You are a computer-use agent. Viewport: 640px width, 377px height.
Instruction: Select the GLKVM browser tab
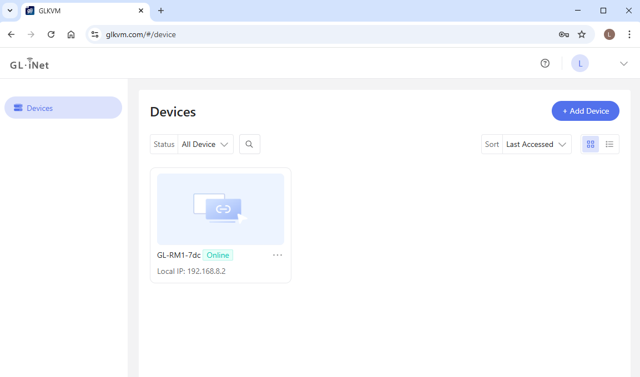pos(85,11)
